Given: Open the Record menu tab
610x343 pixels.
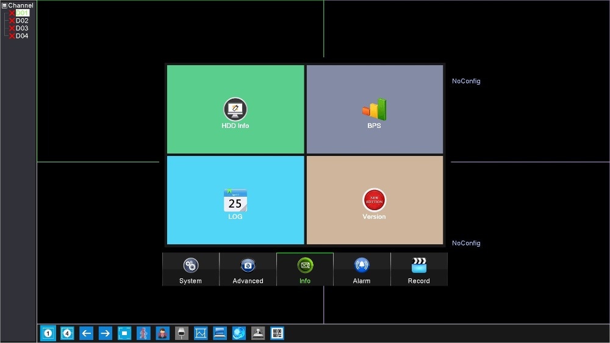Looking at the screenshot, I should coord(419,269).
